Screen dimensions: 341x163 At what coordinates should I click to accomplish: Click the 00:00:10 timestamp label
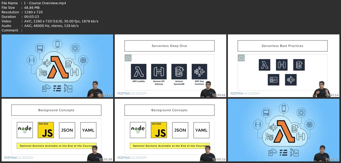click(x=106, y=95)
